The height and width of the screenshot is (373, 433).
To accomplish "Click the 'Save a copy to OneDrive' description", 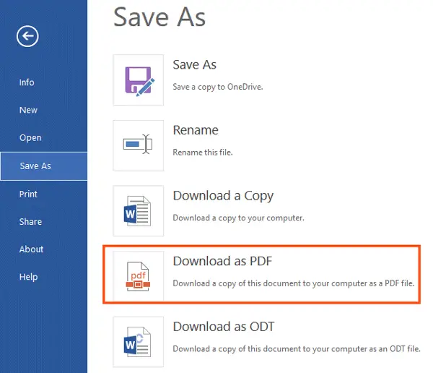I will 217,87.
